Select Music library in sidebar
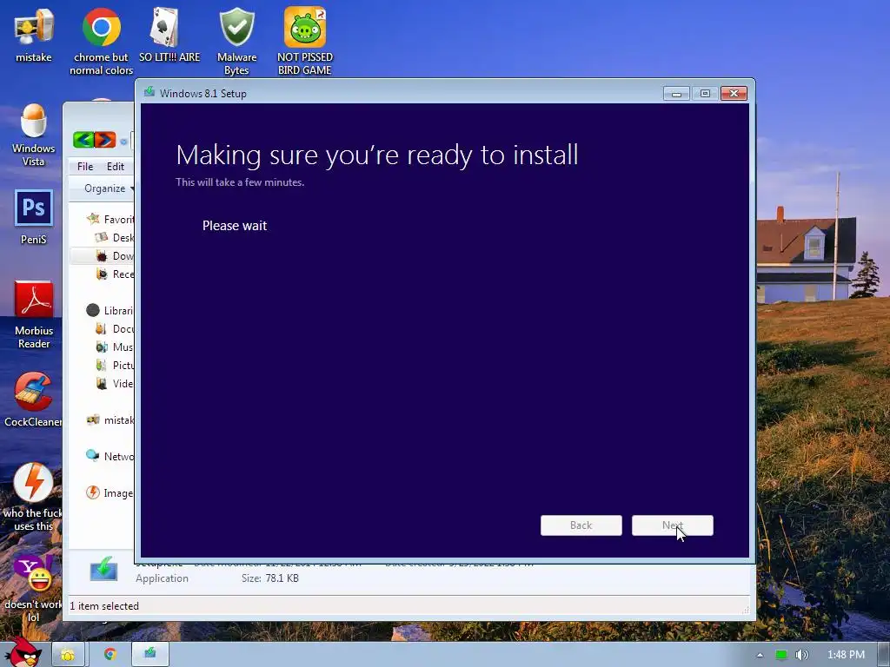 click(115, 347)
